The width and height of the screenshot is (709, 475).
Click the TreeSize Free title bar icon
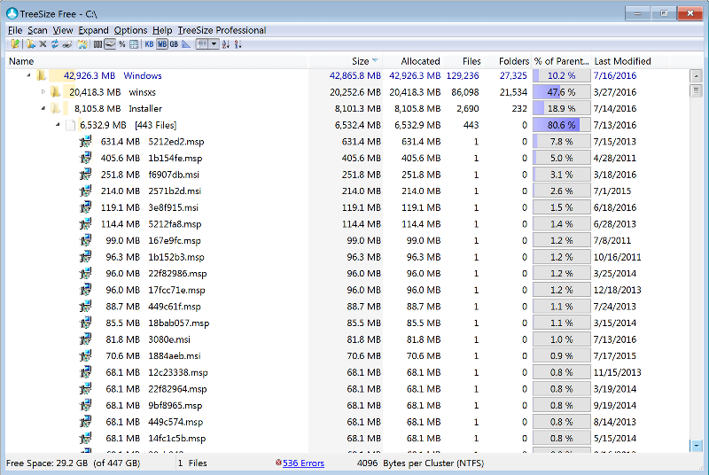(12, 13)
